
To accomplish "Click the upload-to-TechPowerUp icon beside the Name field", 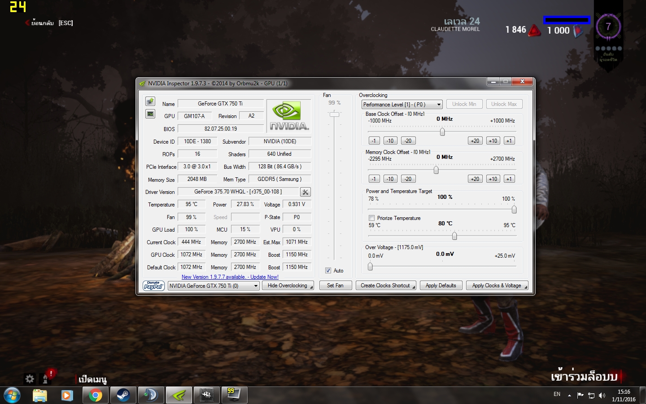I will [x=150, y=101].
